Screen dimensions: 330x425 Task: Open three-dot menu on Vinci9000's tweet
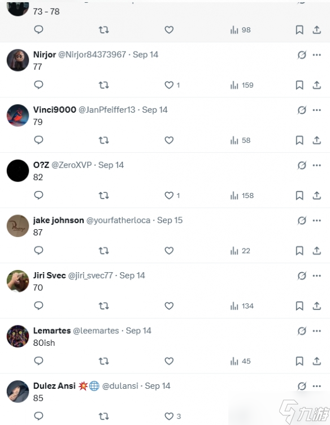(x=317, y=110)
